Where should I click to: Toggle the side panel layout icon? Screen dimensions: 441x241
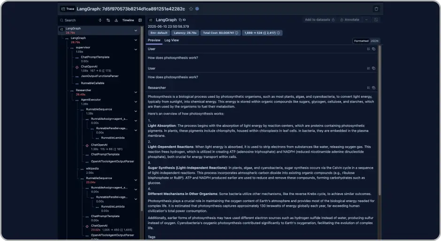140,20
